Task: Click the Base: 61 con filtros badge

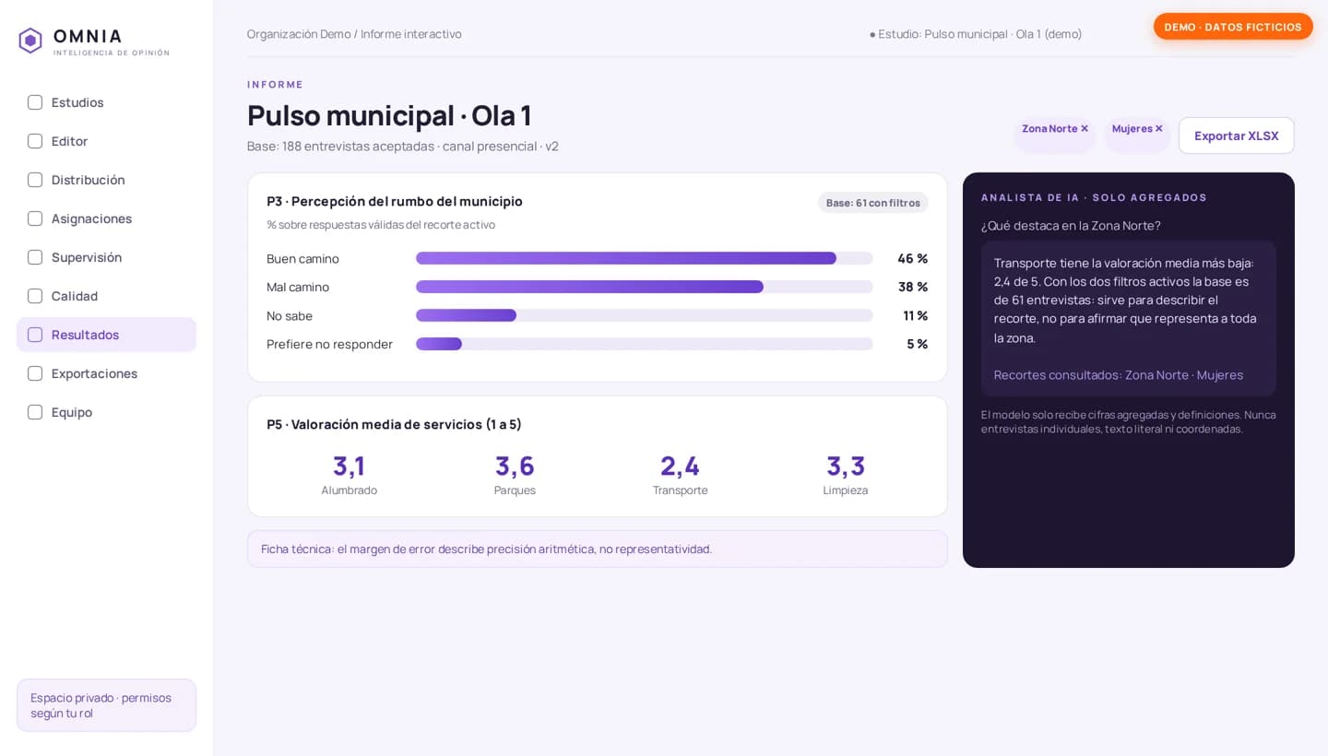Action: (872, 203)
